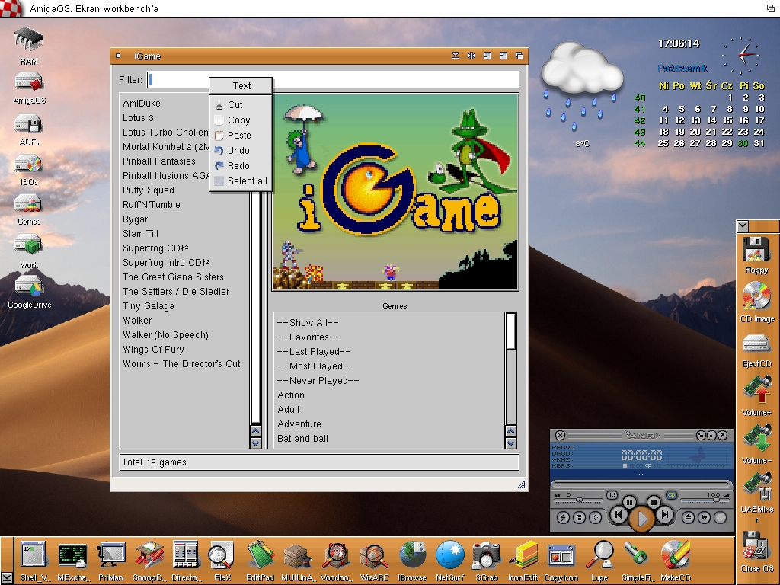Select the --Last Played-- genre entry

(x=314, y=352)
